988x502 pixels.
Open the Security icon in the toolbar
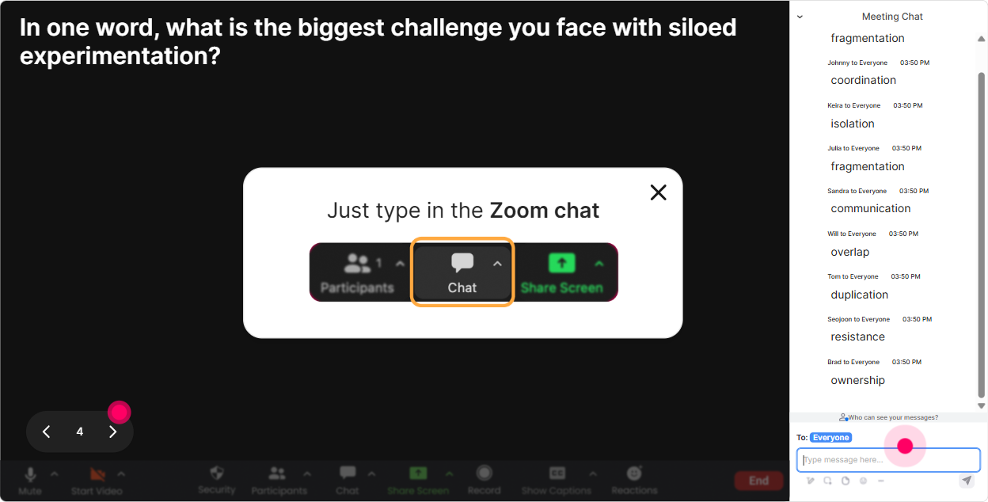pos(217,481)
